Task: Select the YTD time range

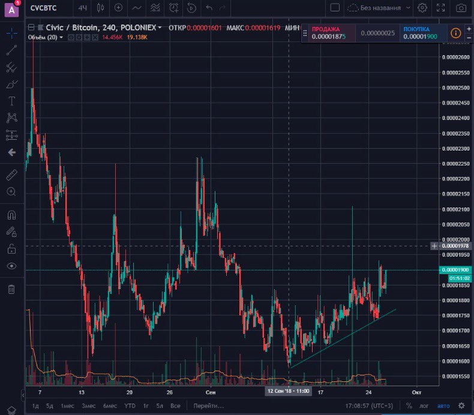Action: tap(130, 405)
